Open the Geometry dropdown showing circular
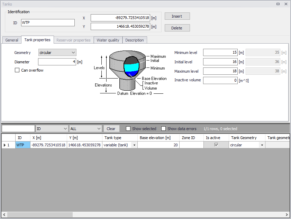The height and width of the screenshot is (219, 291). pos(57,53)
